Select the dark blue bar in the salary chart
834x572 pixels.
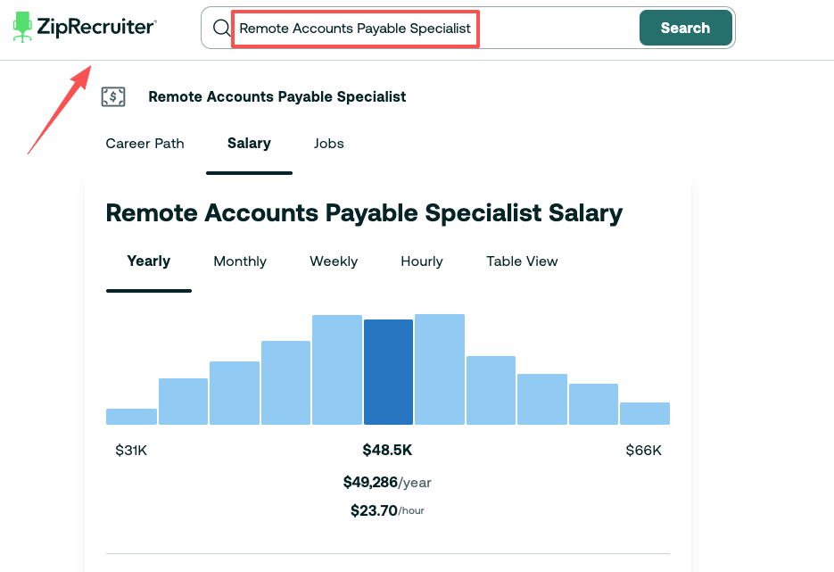pos(388,373)
